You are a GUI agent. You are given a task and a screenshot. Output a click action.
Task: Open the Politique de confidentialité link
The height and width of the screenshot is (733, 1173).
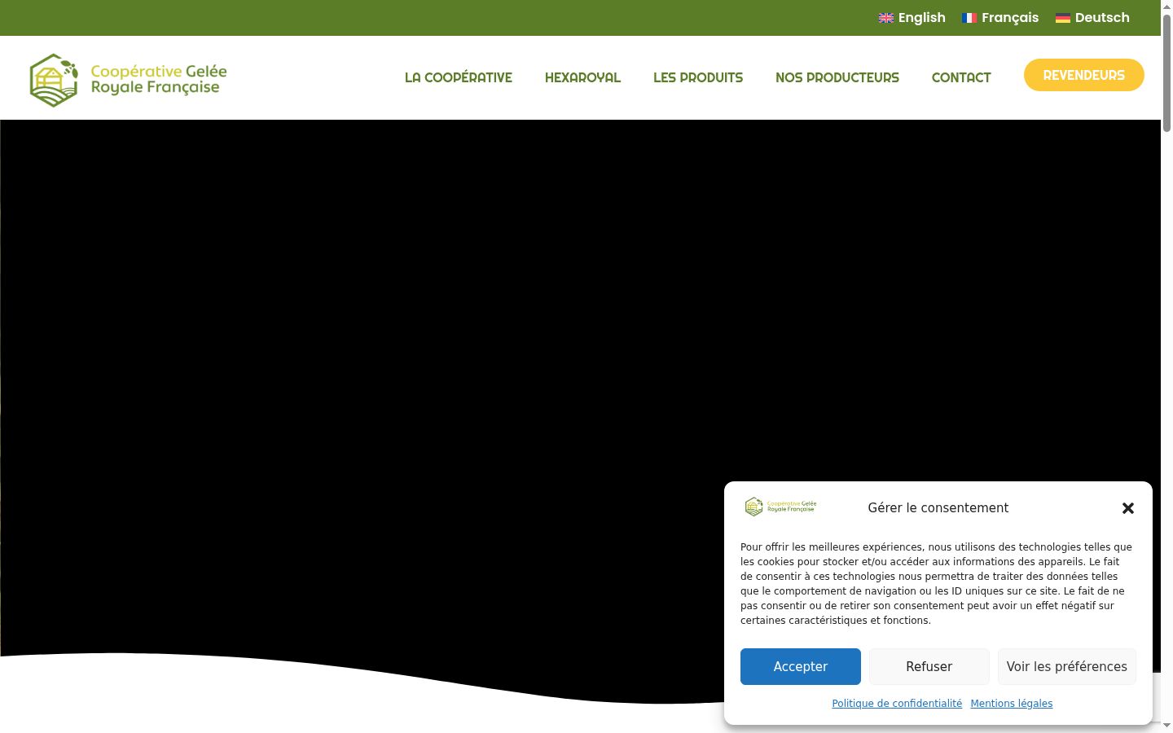(897, 704)
